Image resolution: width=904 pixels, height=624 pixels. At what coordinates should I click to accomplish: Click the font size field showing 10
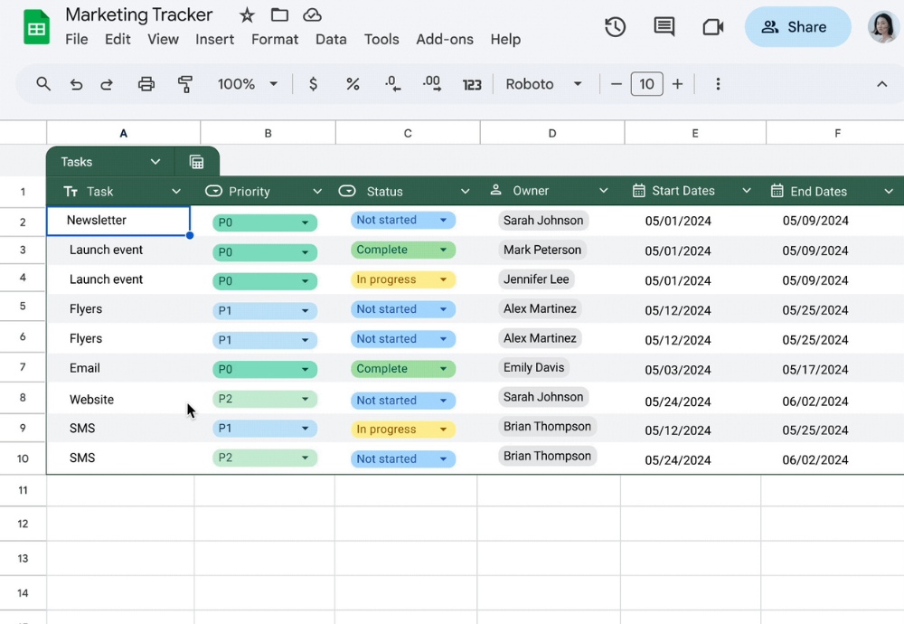(x=647, y=84)
